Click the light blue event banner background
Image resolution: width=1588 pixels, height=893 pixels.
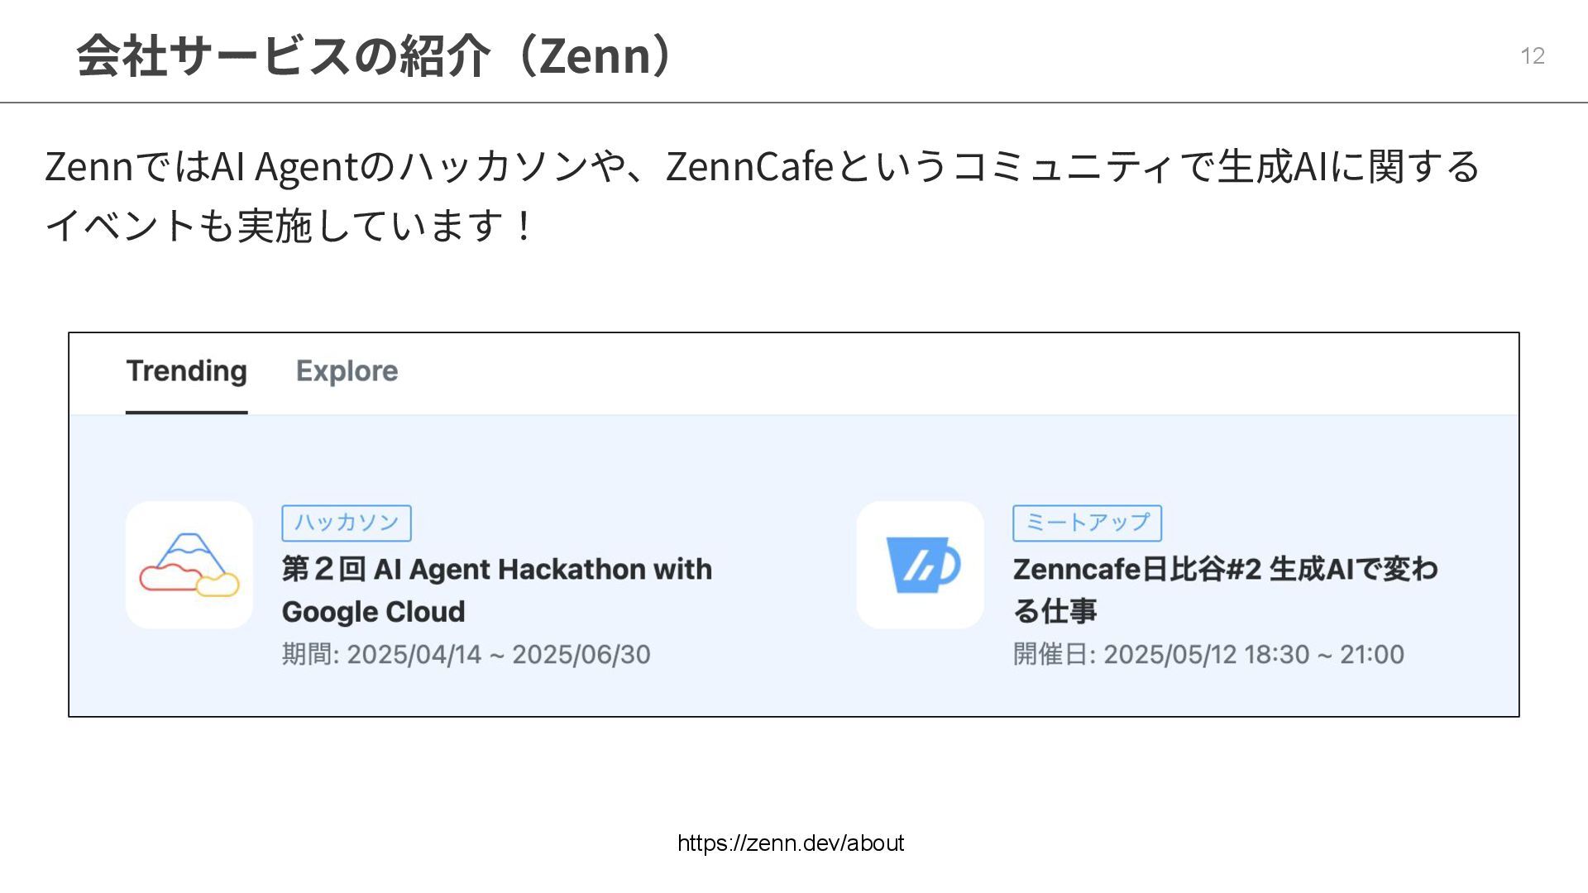[x=794, y=463]
